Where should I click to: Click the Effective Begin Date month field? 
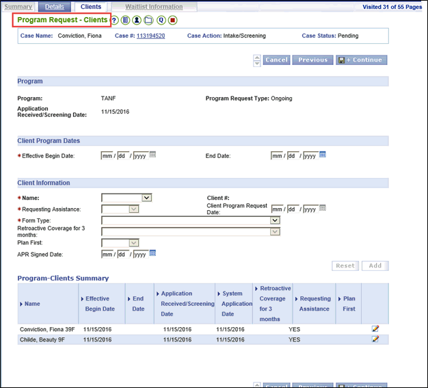pyautogui.click(x=106, y=156)
